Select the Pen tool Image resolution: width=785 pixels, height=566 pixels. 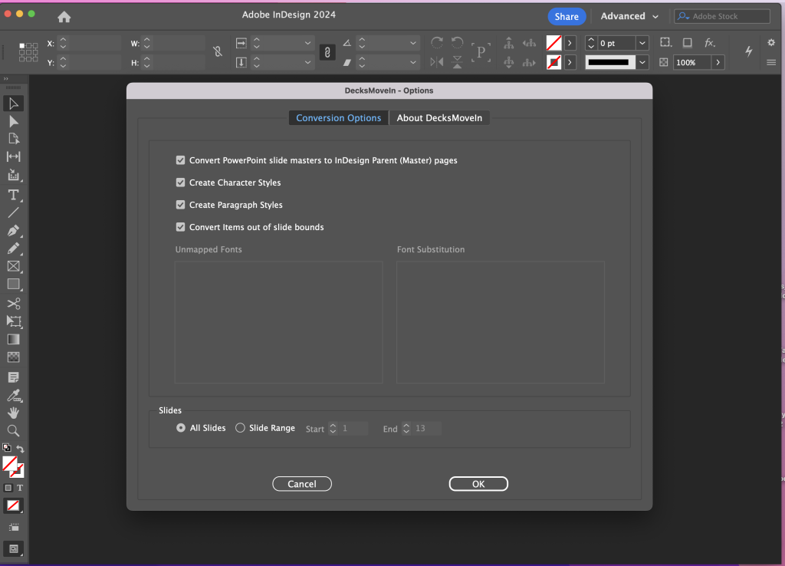[x=14, y=230]
